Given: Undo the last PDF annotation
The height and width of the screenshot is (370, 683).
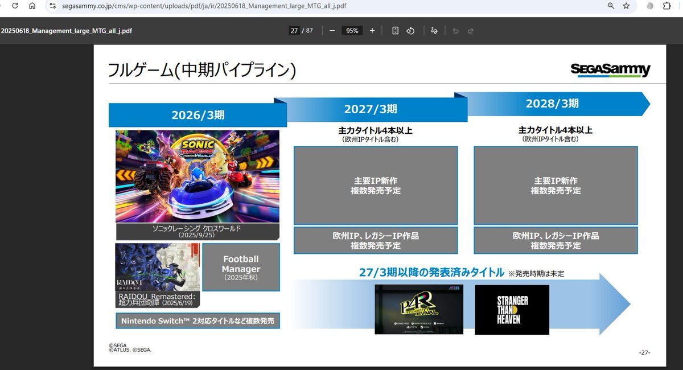Looking at the screenshot, I should [455, 31].
